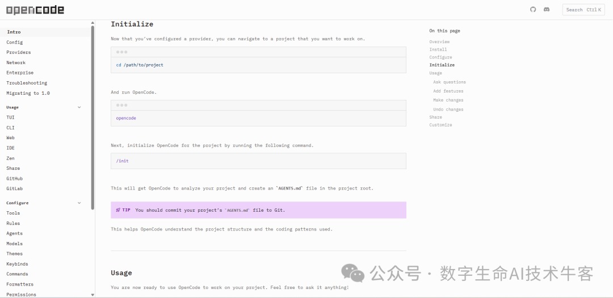Jump to Install in page outline
613x298 pixels.
pos(438,50)
